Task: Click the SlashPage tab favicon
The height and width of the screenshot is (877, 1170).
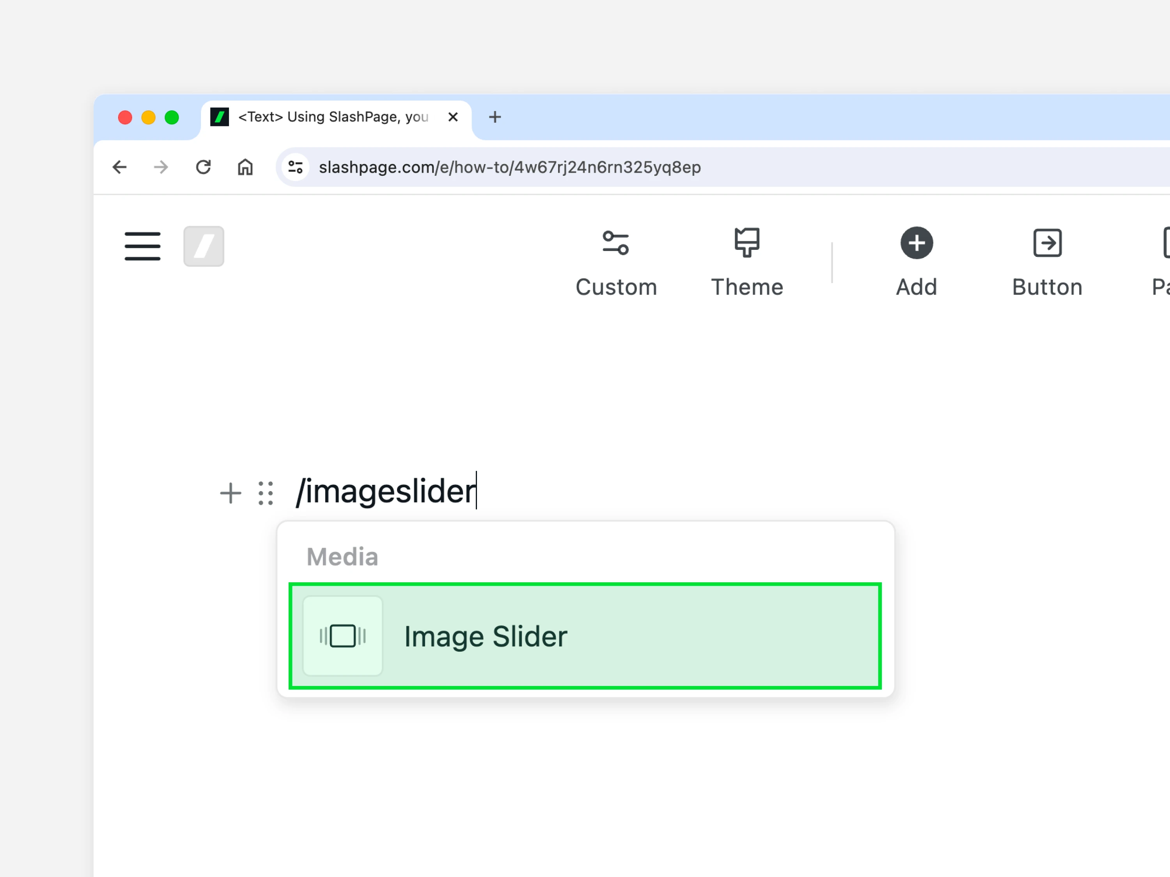Action: 220,117
